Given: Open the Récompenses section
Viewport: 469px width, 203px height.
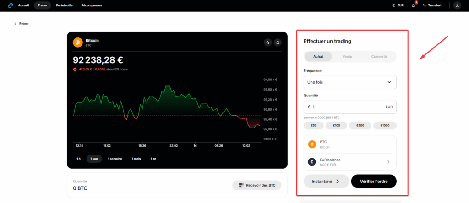Looking at the screenshot, I should (x=92, y=5).
